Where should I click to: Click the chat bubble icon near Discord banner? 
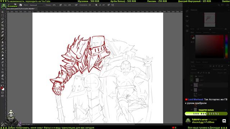[x=224, y=121]
